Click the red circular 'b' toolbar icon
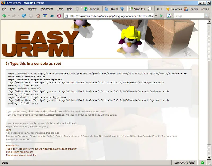212x166 pixels. (x=59, y=16)
